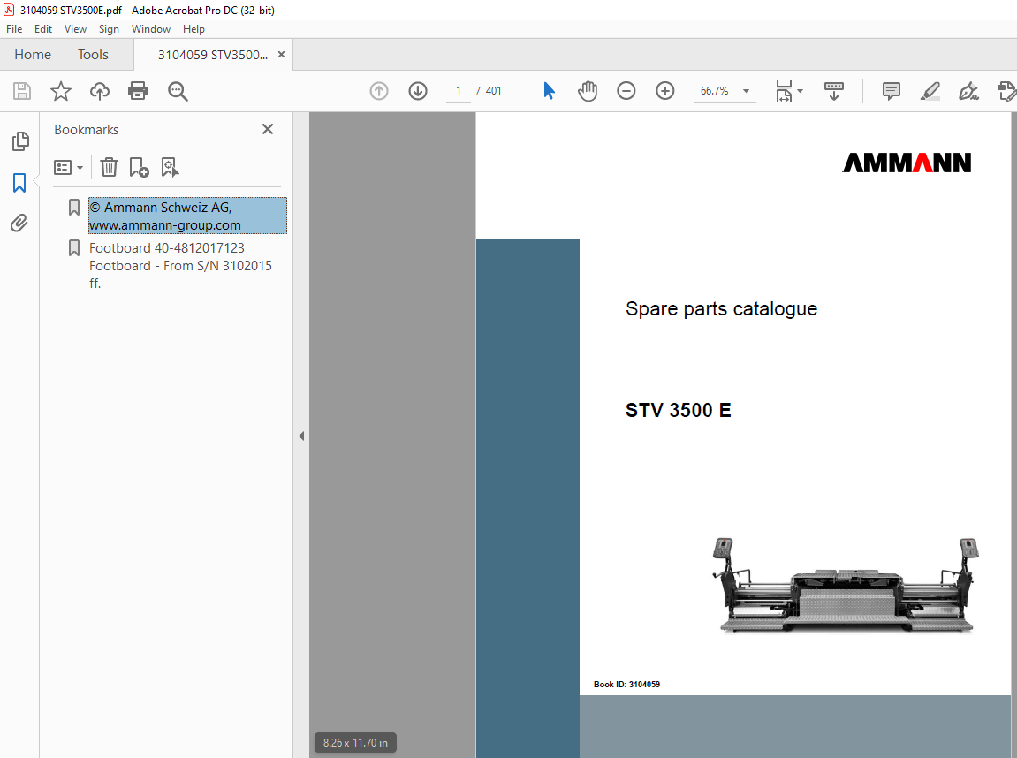Select the Ammann Schweiz AG bookmark

[x=187, y=216]
